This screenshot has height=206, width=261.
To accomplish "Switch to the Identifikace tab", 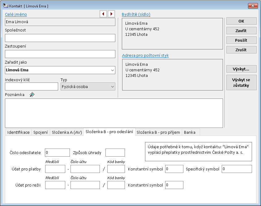I will pyautogui.click(x=18, y=132).
